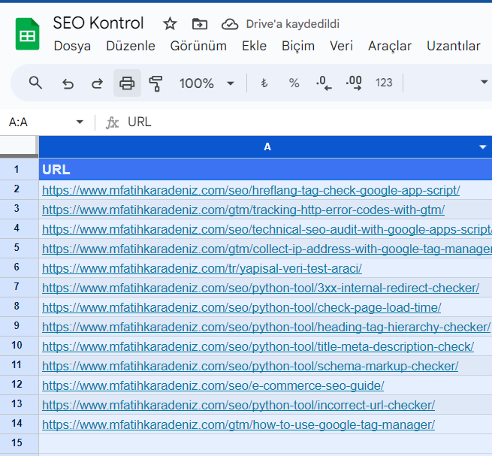Select the paint format tool

pyautogui.click(x=156, y=83)
